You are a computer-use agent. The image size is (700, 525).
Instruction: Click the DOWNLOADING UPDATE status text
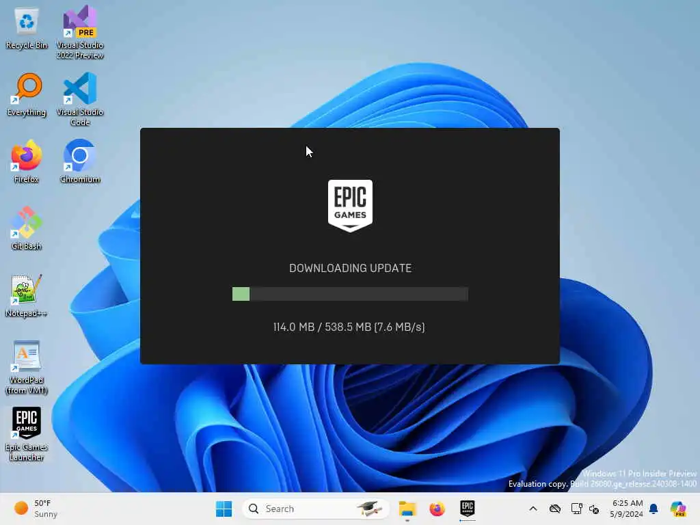coord(350,268)
